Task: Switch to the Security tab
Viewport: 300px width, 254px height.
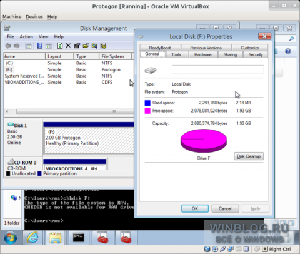Action: coord(256,54)
